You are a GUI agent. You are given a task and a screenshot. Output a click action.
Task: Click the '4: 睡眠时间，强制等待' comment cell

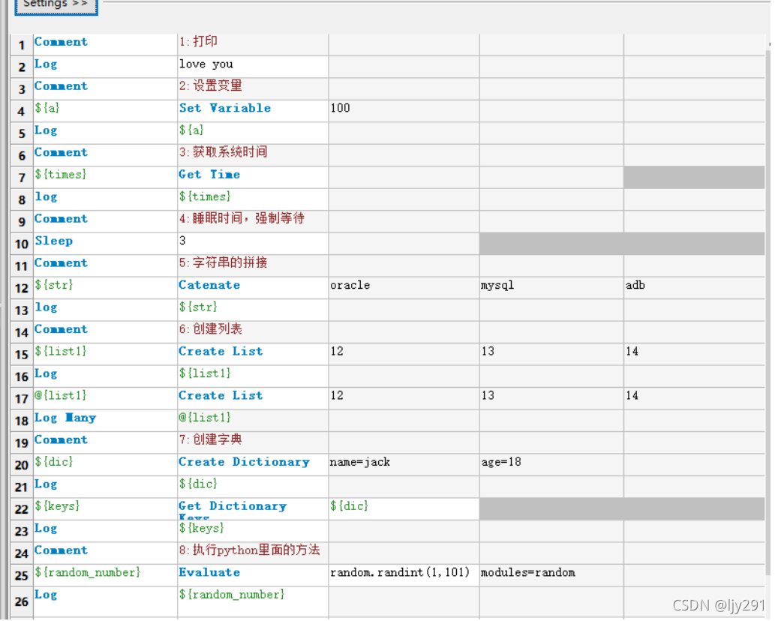click(x=253, y=221)
